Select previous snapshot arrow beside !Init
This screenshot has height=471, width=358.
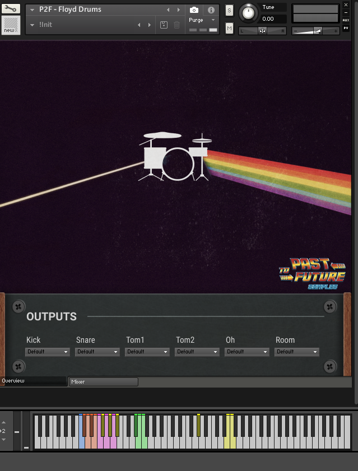tap(139, 25)
